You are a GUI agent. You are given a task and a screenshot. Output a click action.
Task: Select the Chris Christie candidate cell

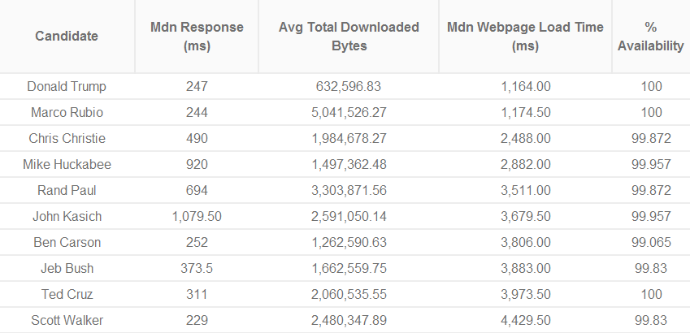(x=67, y=138)
